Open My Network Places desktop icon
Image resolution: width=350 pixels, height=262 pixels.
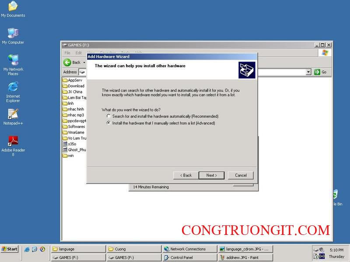click(x=13, y=65)
